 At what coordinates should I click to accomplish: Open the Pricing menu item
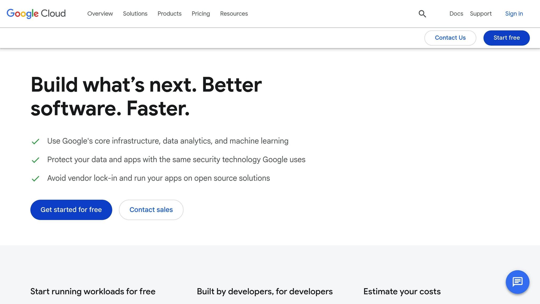point(201,14)
